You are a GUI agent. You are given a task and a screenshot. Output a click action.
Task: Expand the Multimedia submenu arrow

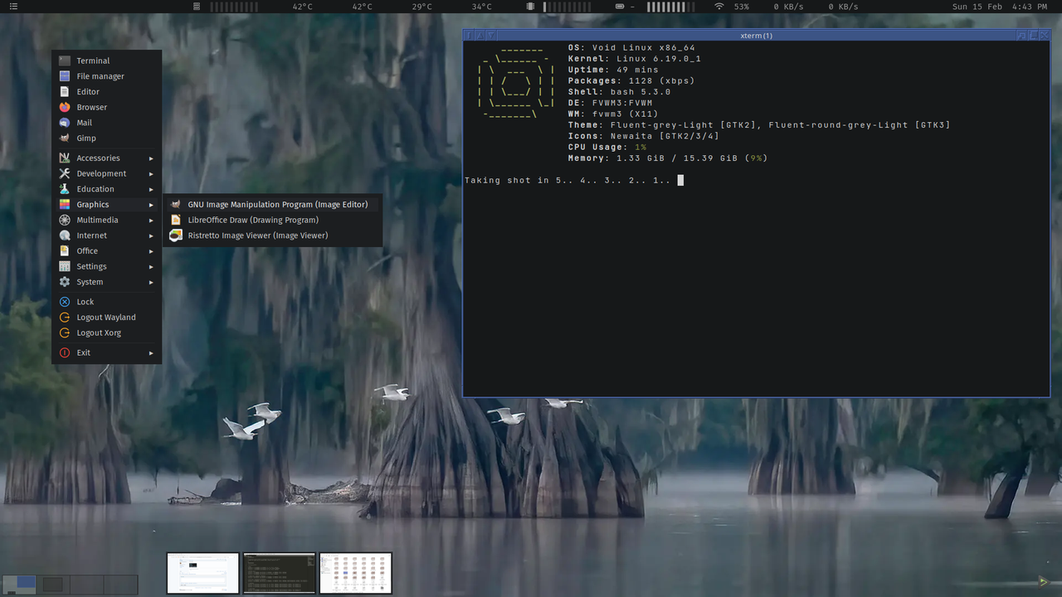pyautogui.click(x=151, y=221)
